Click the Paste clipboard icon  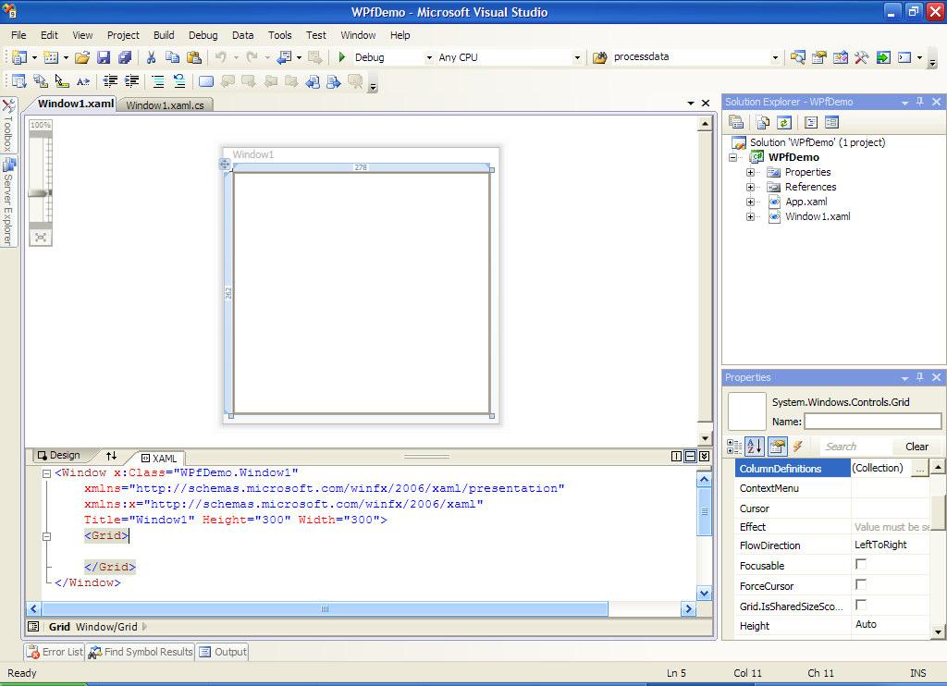(x=194, y=57)
